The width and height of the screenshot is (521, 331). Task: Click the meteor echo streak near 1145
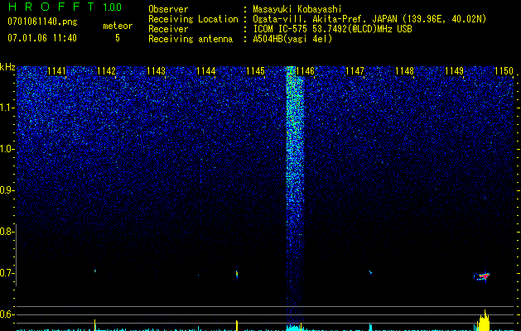pyautogui.click(x=237, y=274)
